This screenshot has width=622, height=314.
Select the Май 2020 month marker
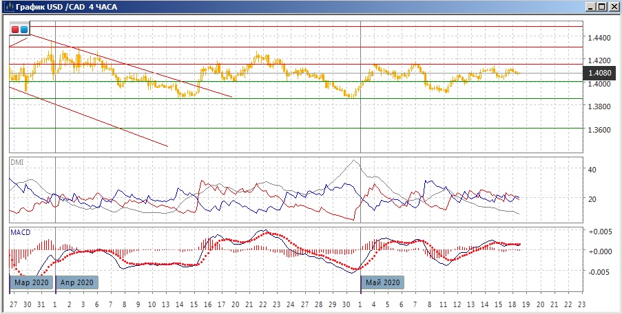coord(382,282)
